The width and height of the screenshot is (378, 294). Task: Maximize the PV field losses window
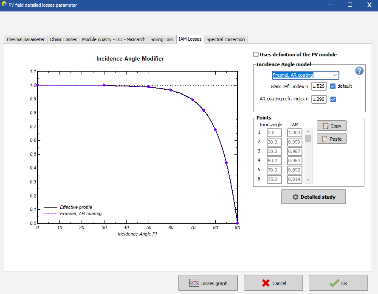350,5
